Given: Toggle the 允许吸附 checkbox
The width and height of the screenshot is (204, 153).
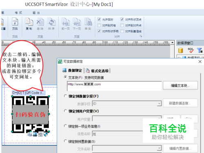Looking at the screenshot, I should (99, 20).
